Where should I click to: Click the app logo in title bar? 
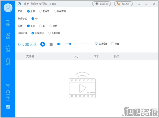[x=19, y=4]
